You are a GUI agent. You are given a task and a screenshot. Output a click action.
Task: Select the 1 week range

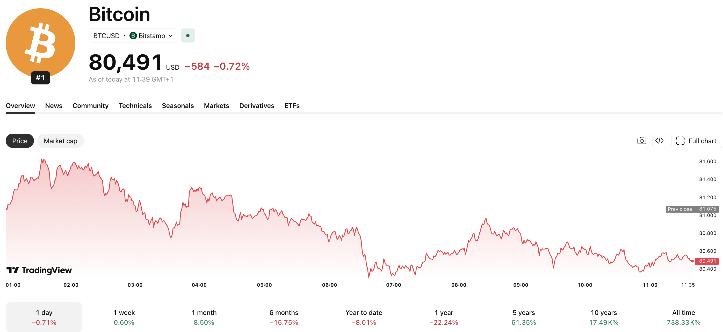[x=124, y=317]
